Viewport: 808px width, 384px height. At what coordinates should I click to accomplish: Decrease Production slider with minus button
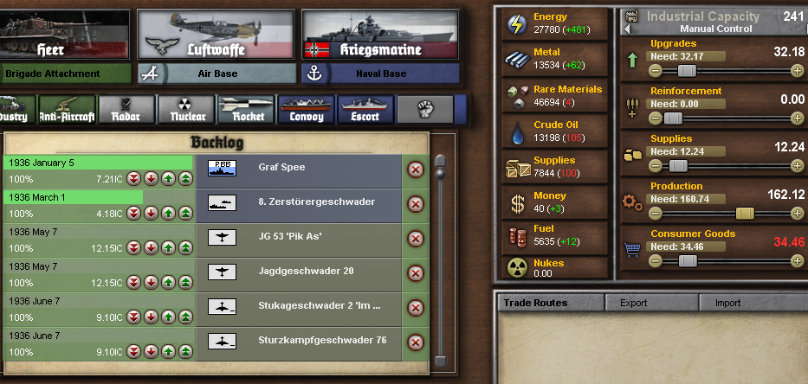655,214
